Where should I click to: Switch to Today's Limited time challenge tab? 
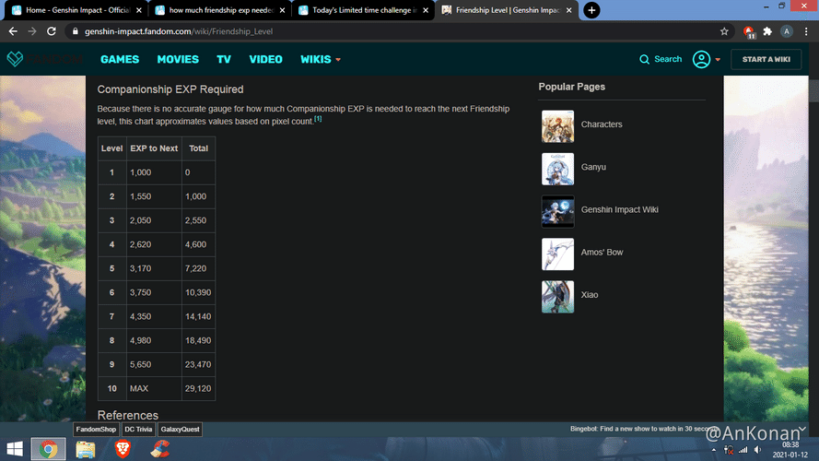[x=364, y=10]
